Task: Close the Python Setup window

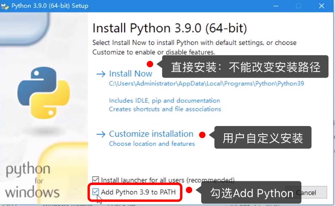Action: click(322, 6)
